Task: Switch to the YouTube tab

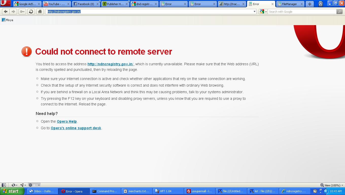Action: [56, 4]
